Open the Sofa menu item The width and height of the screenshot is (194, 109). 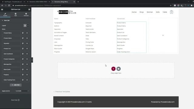point(158,12)
